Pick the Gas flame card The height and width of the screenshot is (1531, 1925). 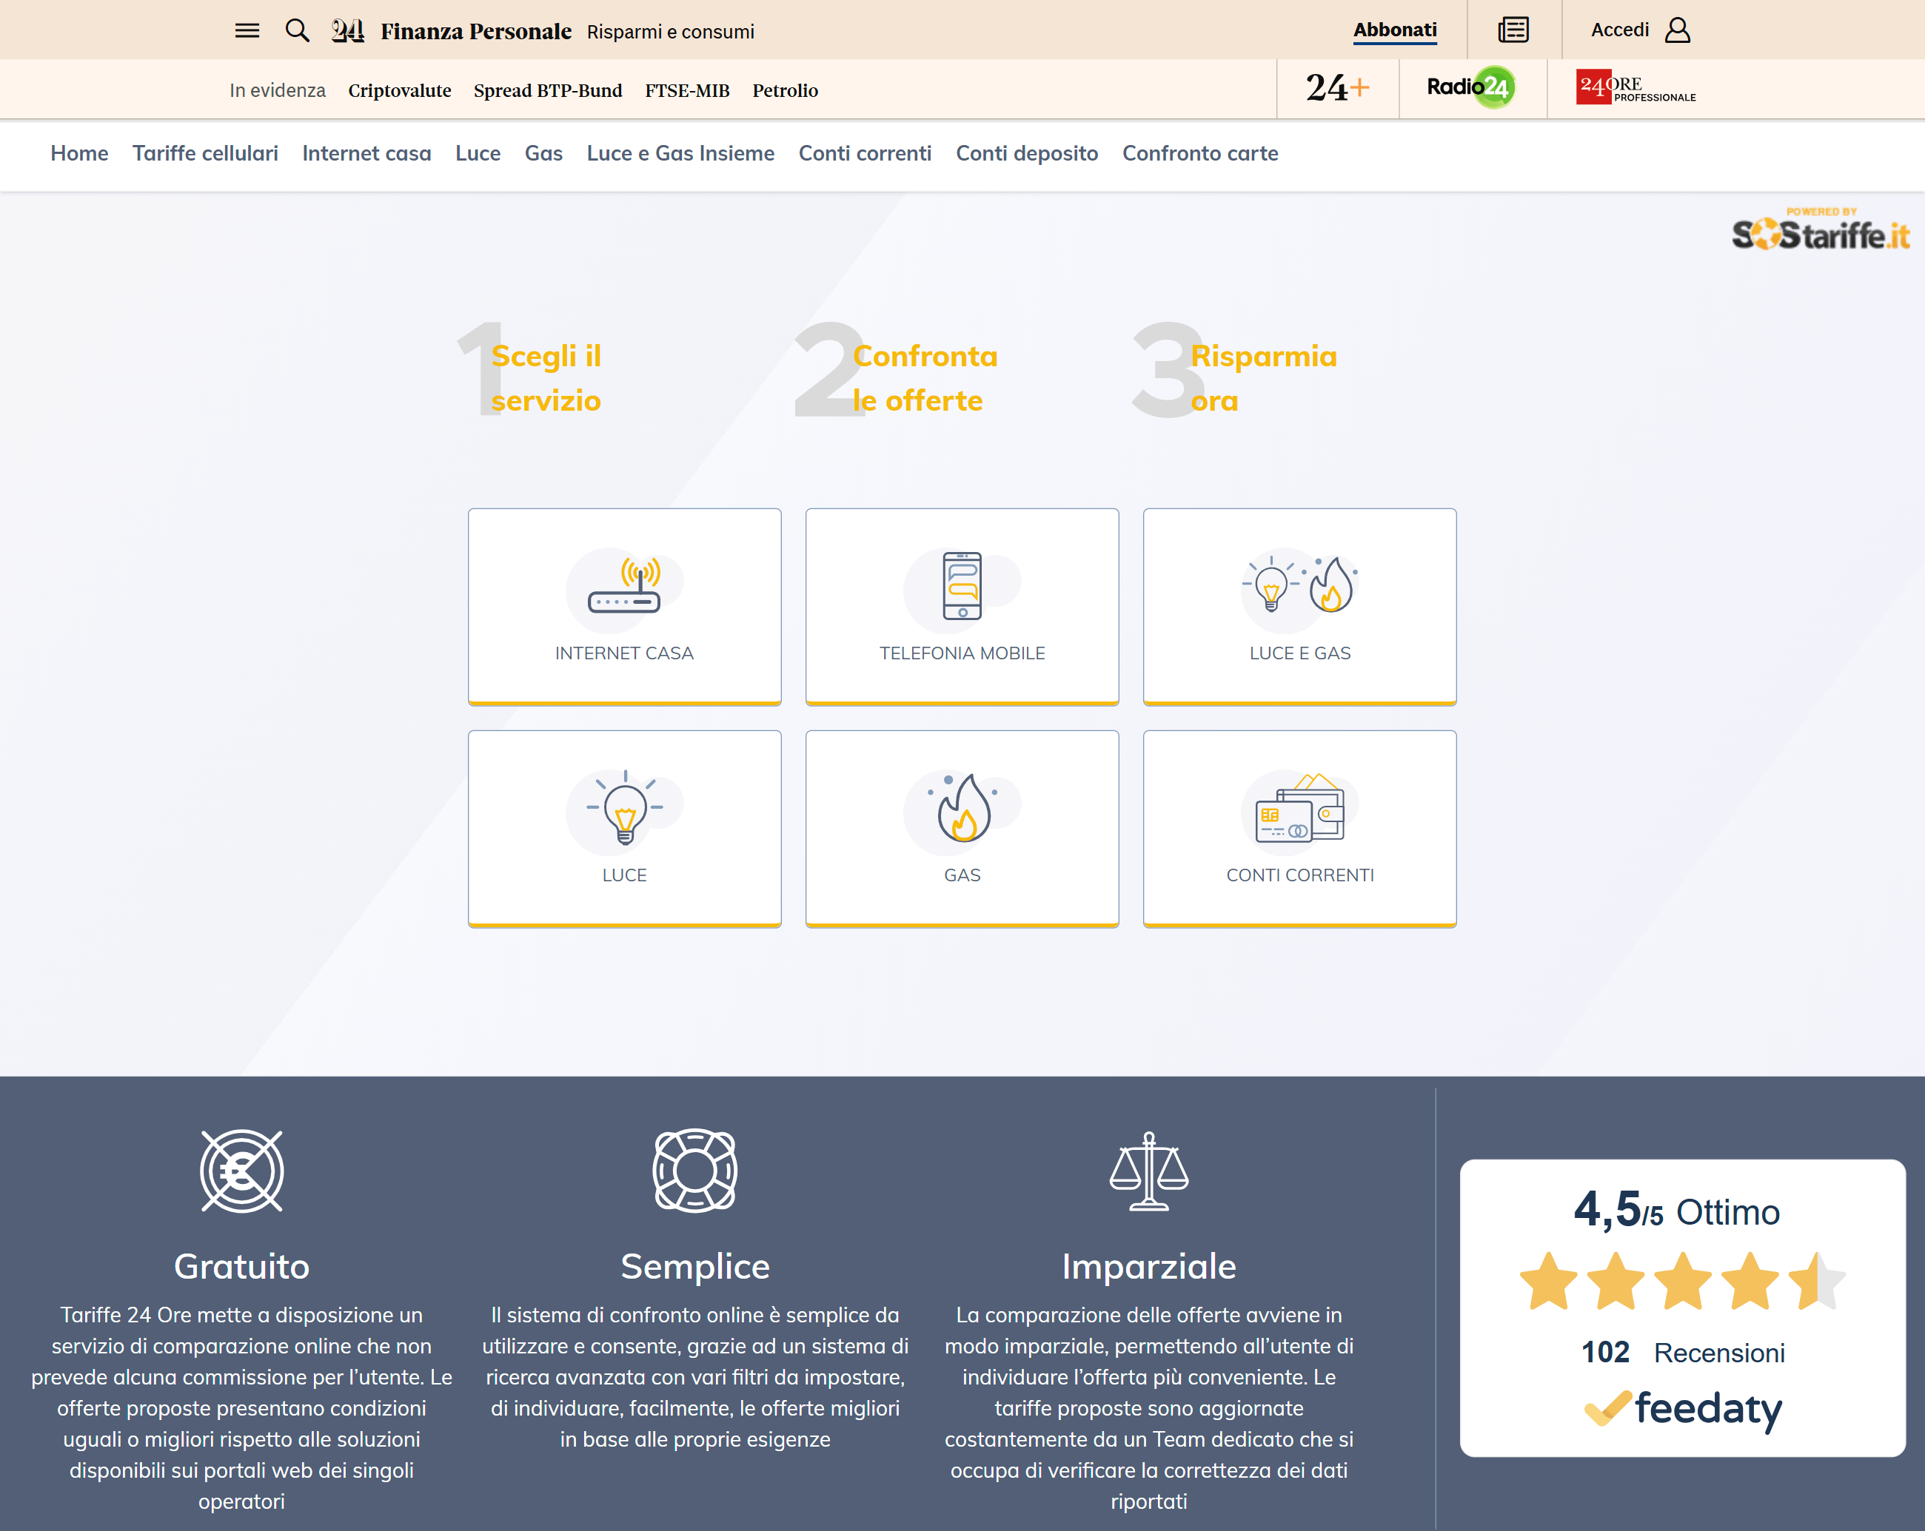coord(962,828)
